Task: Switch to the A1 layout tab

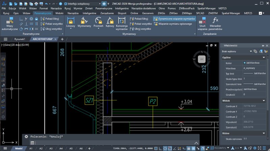Action: (31, 148)
